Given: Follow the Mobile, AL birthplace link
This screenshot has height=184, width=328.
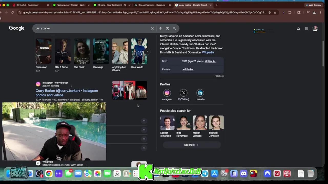Looking at the screenshot, I should [x=210, y=61].
